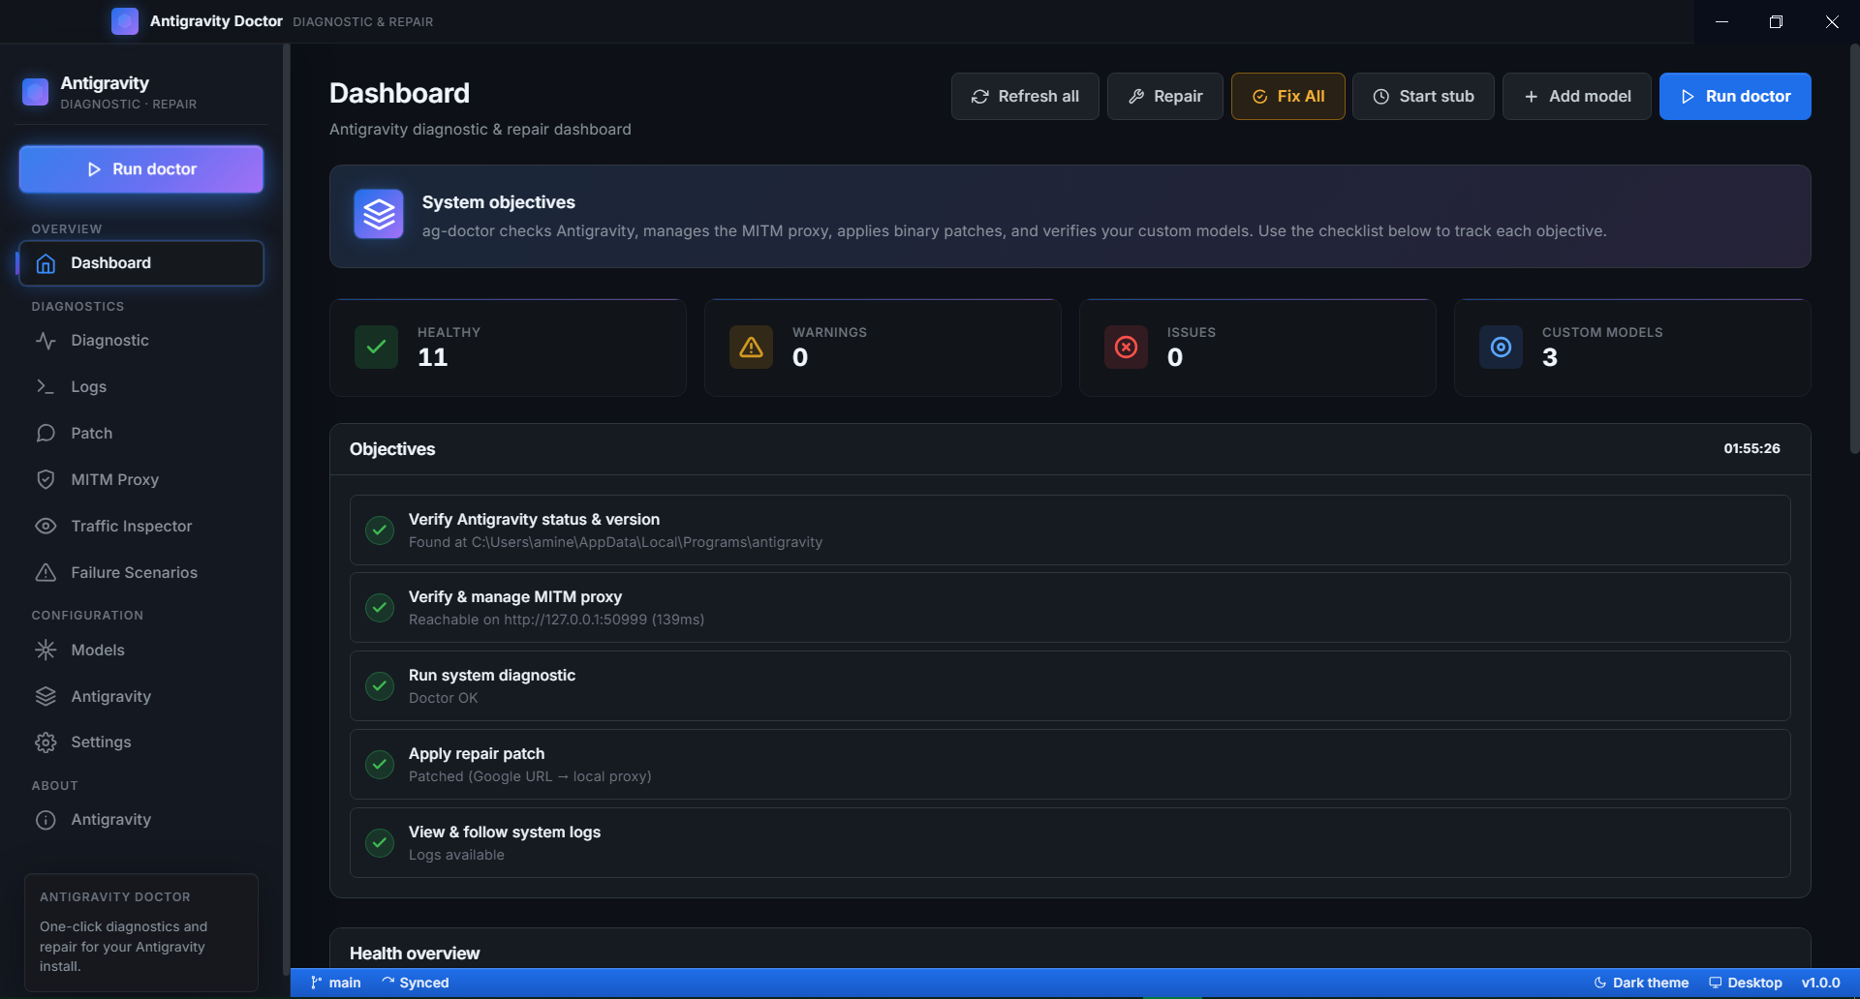Image resolution: width=1860 pixels, height=999 pixels.
Task: Click the header blue Run doctor button
Action: (x=1735, y=97)
